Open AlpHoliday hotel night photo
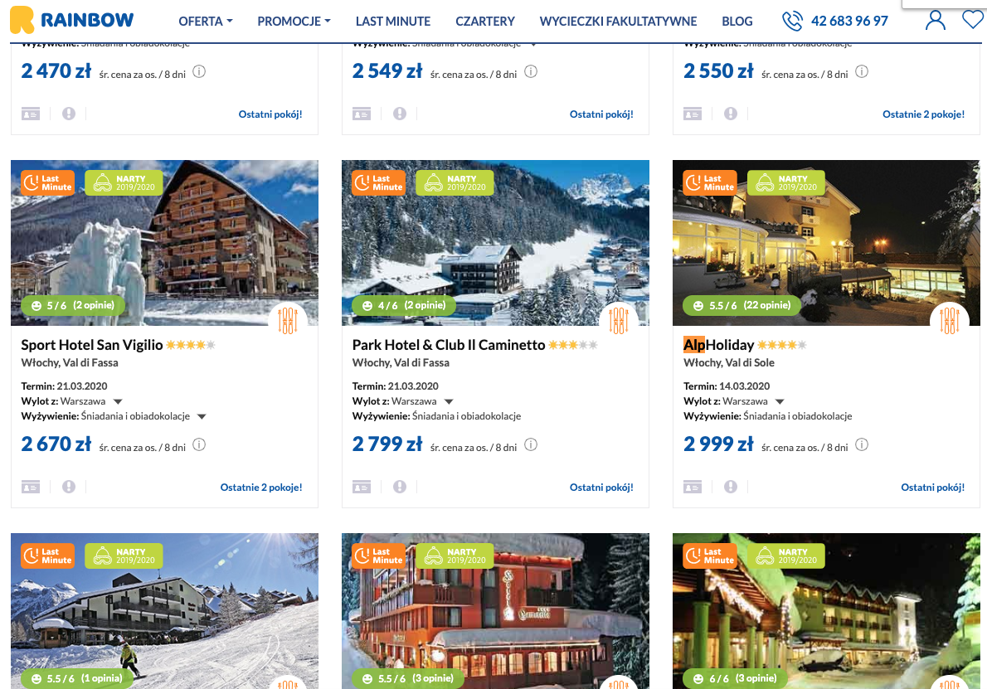 pyautogui.click(x=826, y=242)
